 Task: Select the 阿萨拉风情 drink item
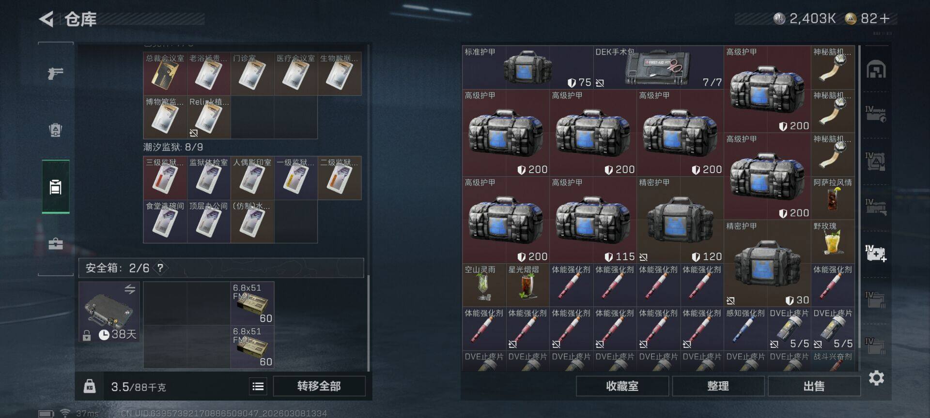tap(833, 198)
